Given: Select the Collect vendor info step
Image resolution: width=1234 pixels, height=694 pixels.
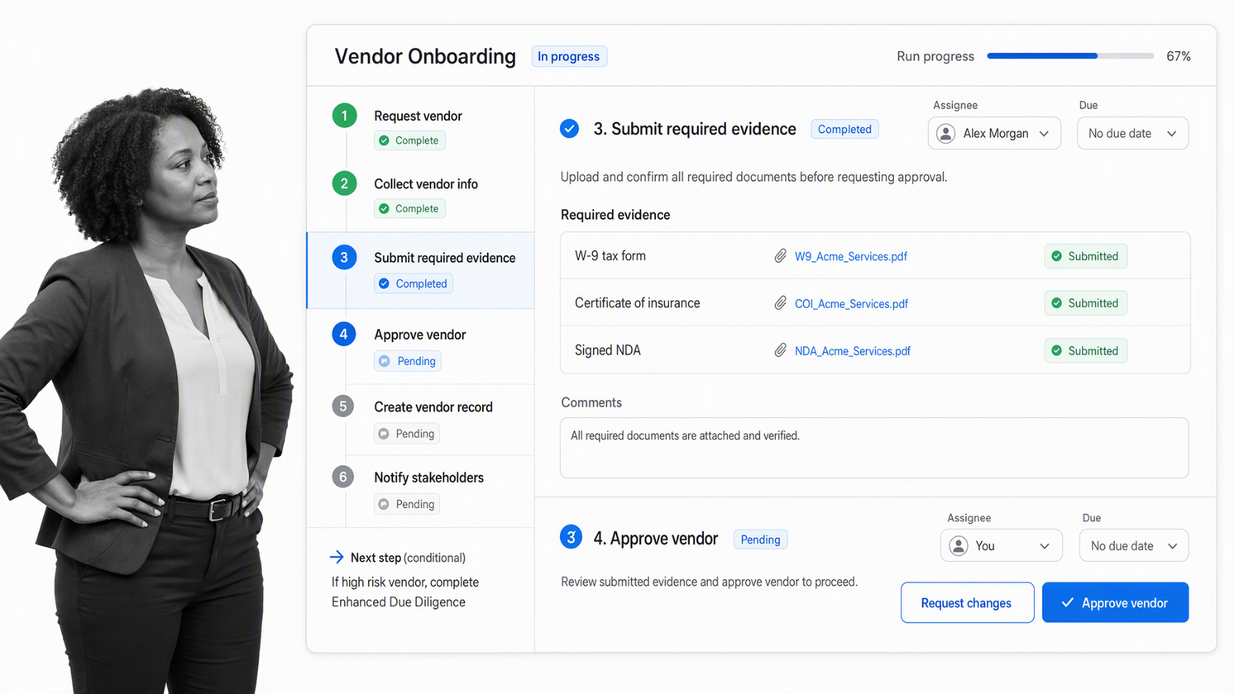Looking at the screenshot, I should click(420, 196).
